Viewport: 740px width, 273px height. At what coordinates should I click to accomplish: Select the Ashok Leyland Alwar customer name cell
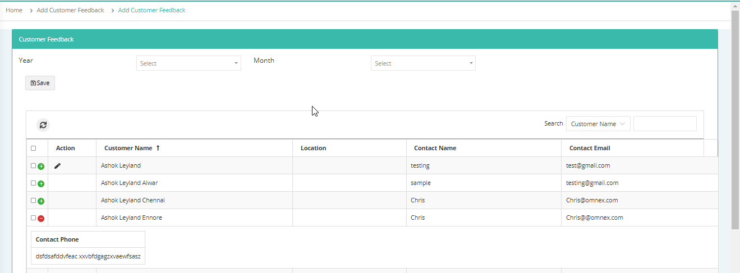pyautogui.click(x=194, y=183)
